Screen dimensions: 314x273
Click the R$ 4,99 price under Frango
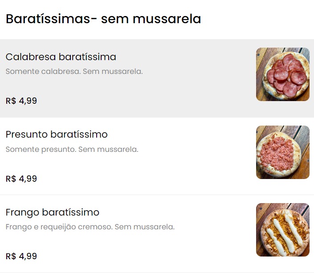click(x=21, y=257)
